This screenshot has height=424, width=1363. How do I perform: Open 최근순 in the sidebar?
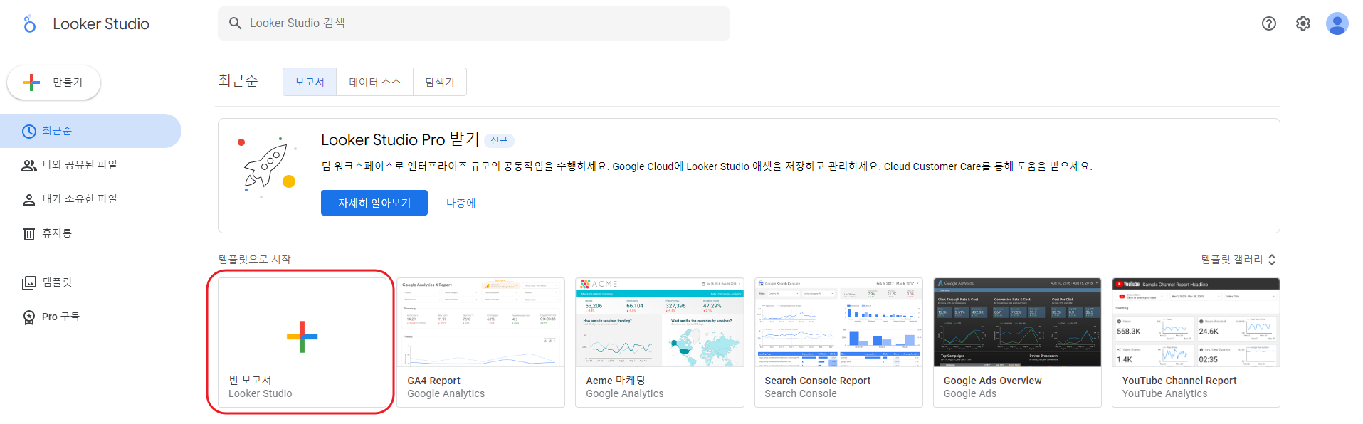(x=90, y=131)
